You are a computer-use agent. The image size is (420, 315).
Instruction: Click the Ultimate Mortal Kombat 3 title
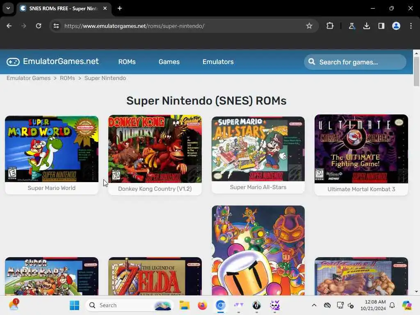point(361,189)
